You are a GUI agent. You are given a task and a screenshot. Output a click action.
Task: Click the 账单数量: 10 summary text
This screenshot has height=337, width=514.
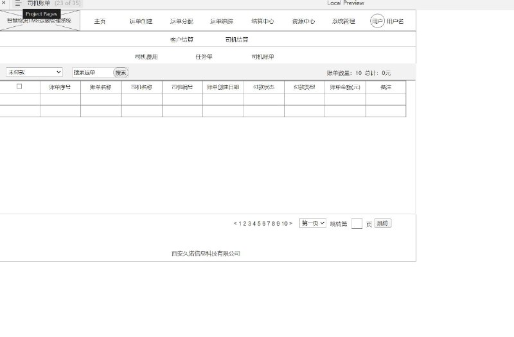click(x=344, y=73)
